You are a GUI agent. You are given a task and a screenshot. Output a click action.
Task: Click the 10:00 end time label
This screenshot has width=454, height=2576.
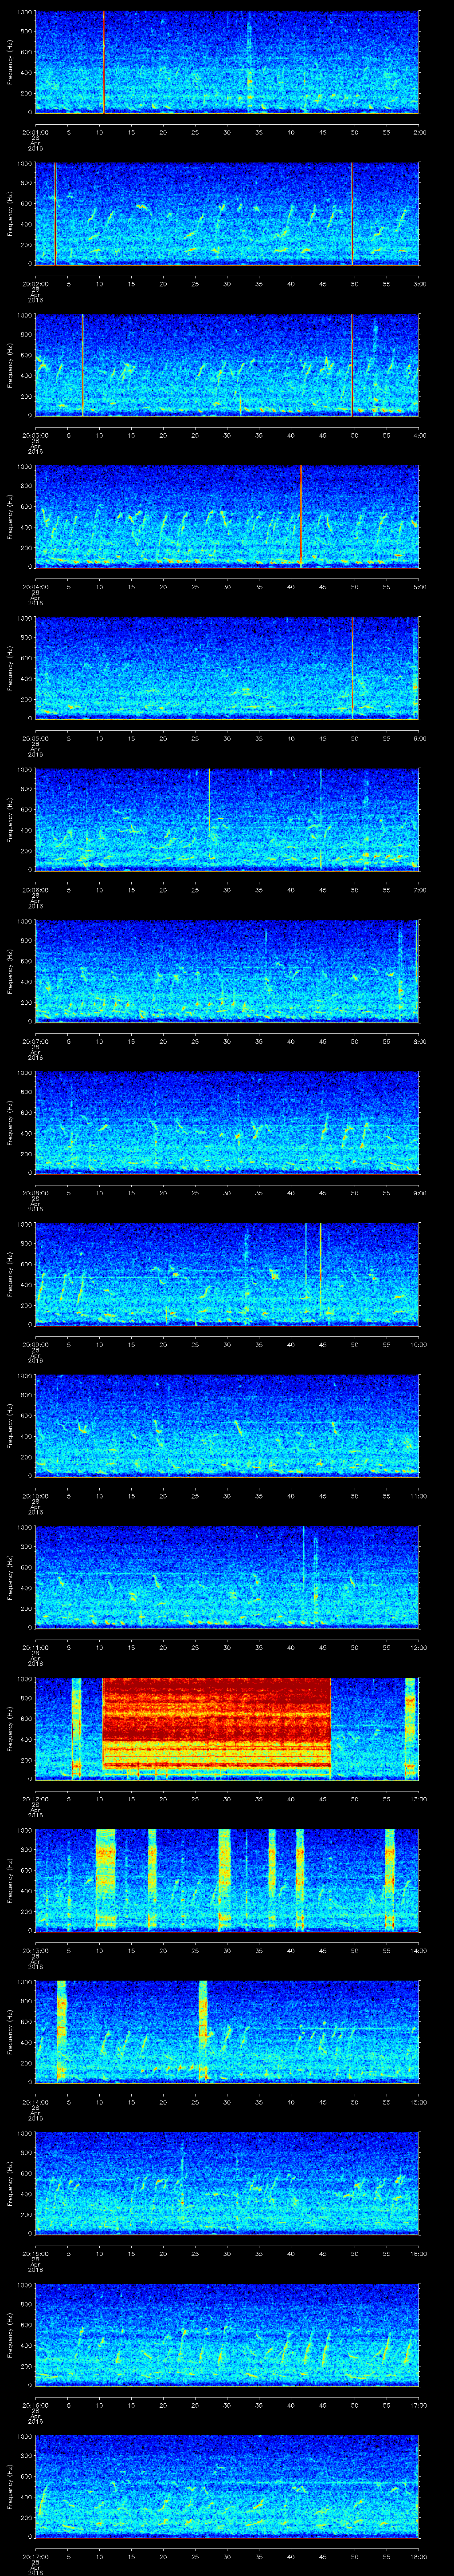(x=419, y=1344)
